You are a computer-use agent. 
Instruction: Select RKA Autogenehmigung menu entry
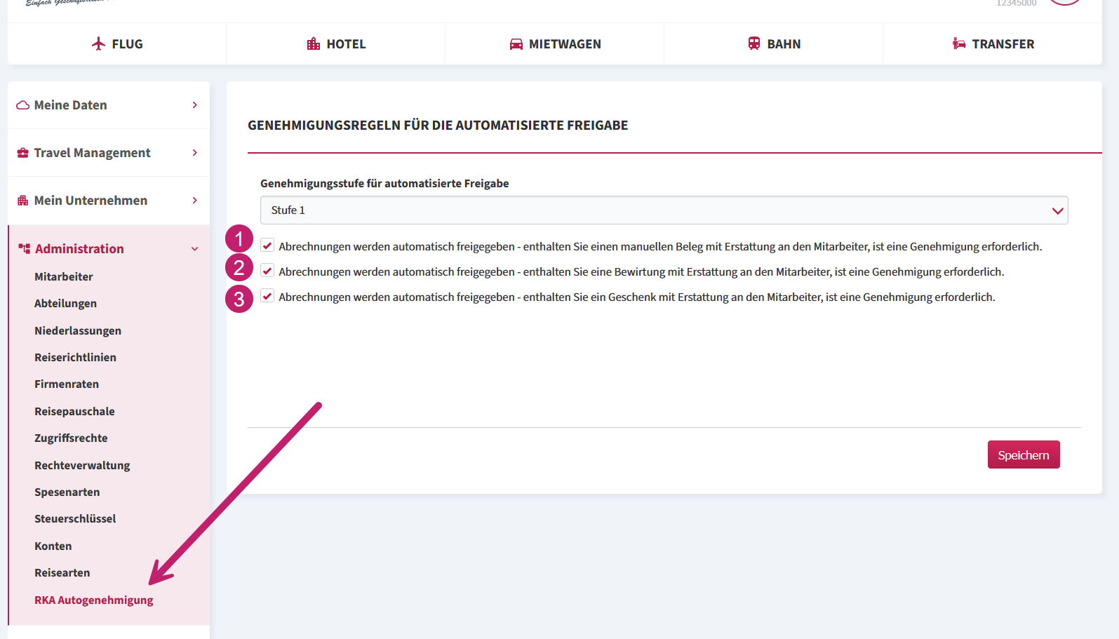(x=94, y=600)
